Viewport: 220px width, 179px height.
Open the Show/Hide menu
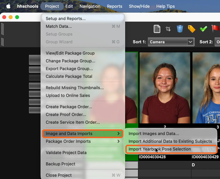tap(139, 6)
